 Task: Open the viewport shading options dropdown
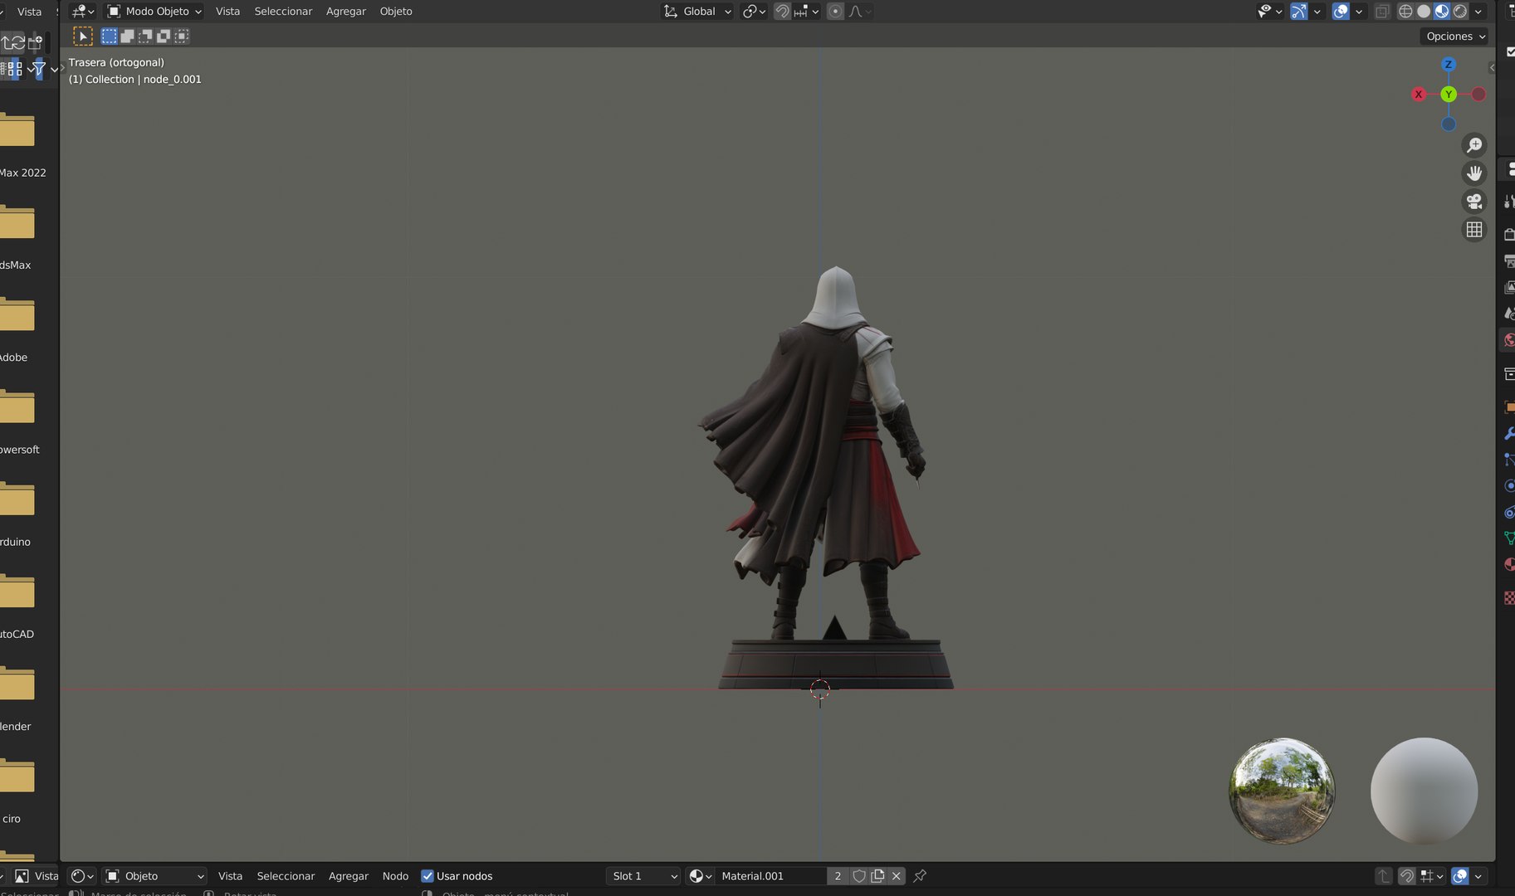click(1478, 12)
